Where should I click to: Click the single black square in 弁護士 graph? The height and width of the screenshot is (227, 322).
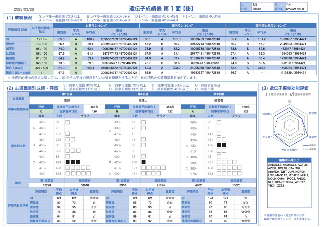tap(144, 162)
